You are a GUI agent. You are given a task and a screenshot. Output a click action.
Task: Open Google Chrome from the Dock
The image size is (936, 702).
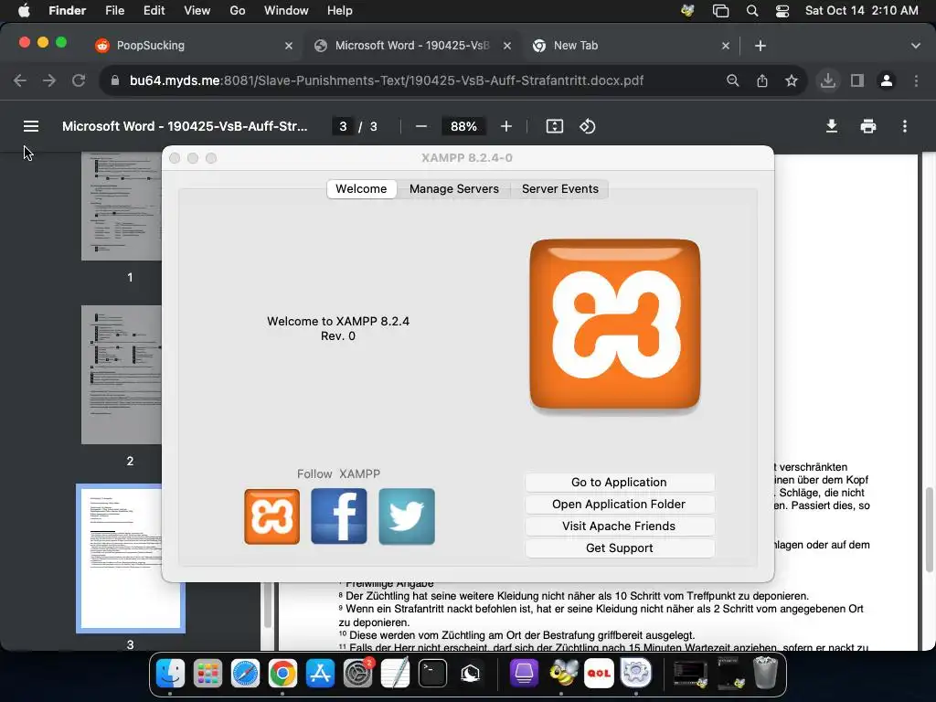coord(283,674)
